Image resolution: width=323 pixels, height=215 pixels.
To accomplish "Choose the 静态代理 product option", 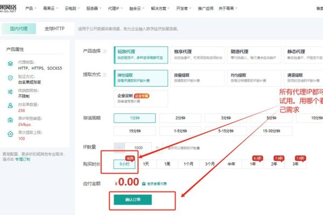I will [304, 55].
